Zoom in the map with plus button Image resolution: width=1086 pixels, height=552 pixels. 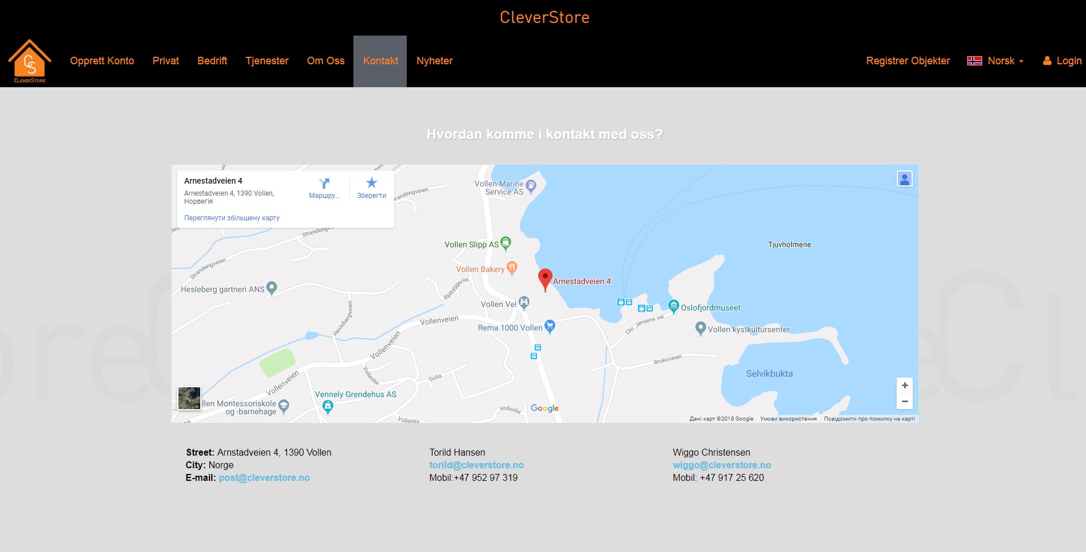click(x=905, y=386)
